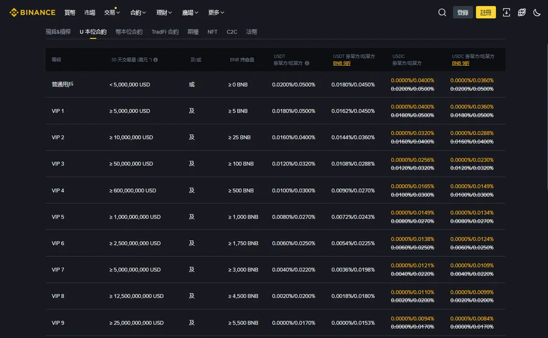This screenshot has height=338, width=548.
Task: Open the search magnifier icon
Action: point(442,13)
